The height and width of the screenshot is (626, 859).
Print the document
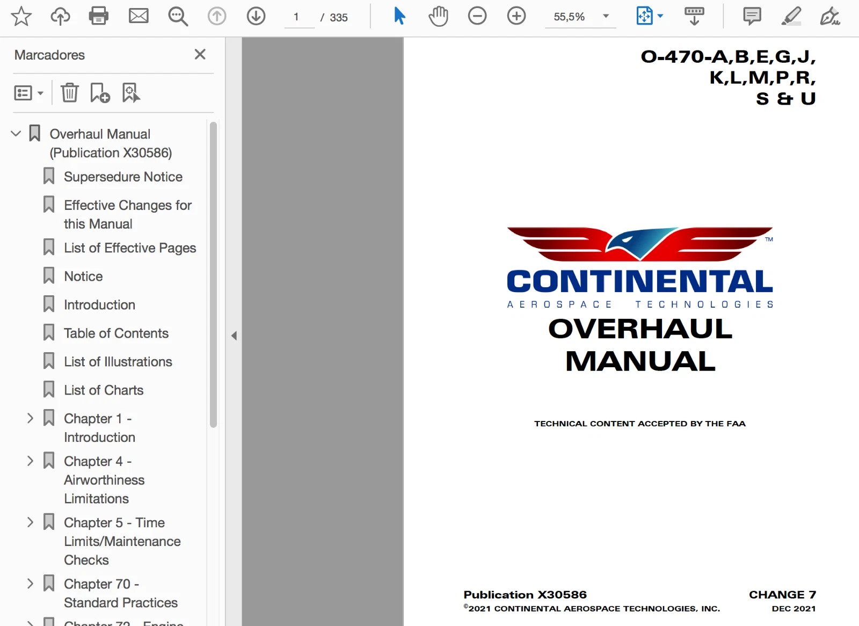(99, 16)
